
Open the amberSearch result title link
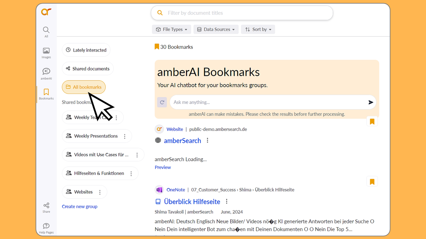click(182, 140)
